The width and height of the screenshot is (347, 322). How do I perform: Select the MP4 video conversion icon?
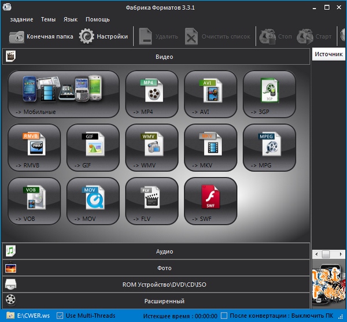(152, 94)
